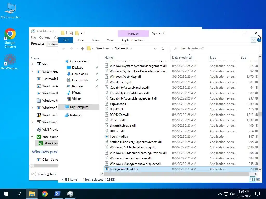Image resolution: width=266 pixels, height=199 pixels.
Task: Expand breadcrumb arrow after System32
Action: pyautogui.click(x=131, y=48)
